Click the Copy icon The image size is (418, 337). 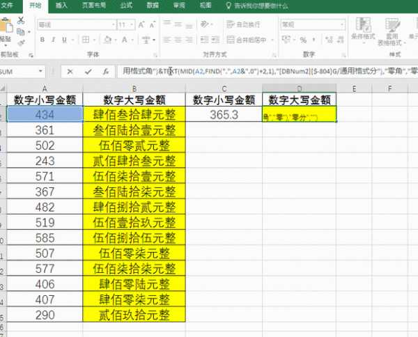[x=20, y=32]
